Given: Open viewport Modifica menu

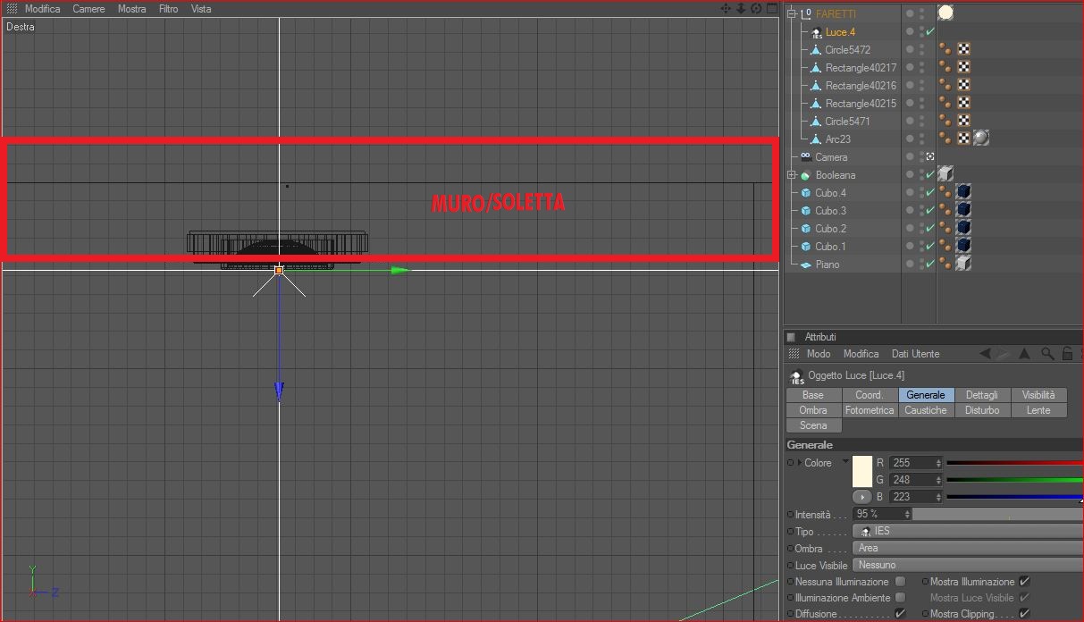Looking at the screenshot, I should 42,9.
